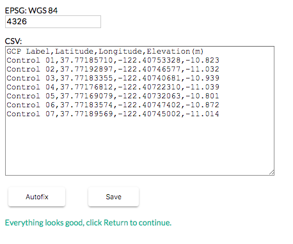The width and height of the screenshot is (293, 244).
Task: Click the CSV header line GCP Label
Action: pos(105,51)
